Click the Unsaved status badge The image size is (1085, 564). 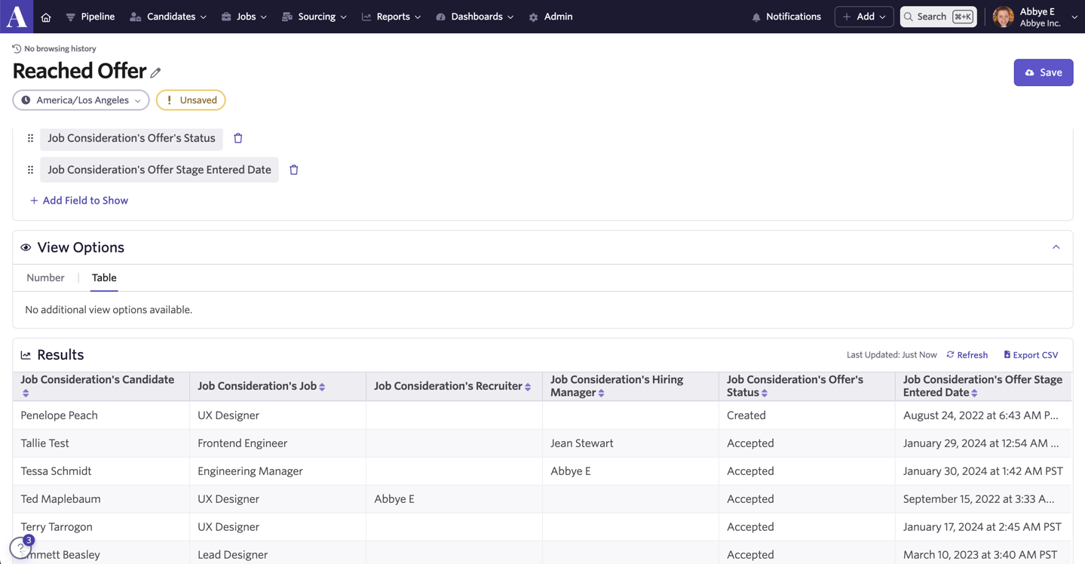point(191,100)
